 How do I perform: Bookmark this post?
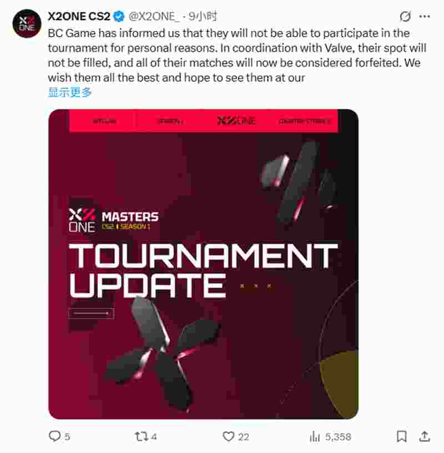tap(402, 436)
